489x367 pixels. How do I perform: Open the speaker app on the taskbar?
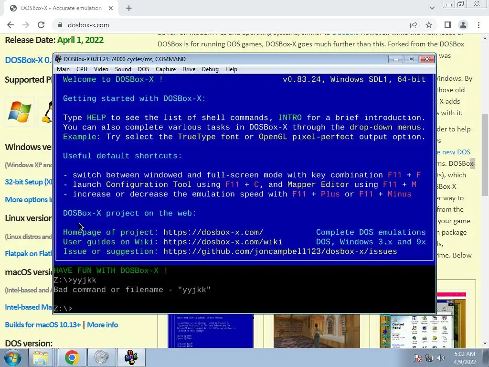(101, 357)
